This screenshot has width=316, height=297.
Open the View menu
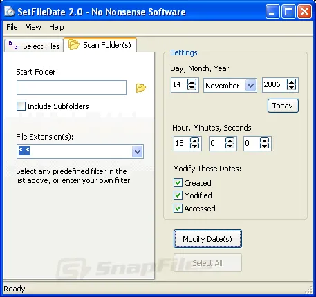tap(33, 27)
